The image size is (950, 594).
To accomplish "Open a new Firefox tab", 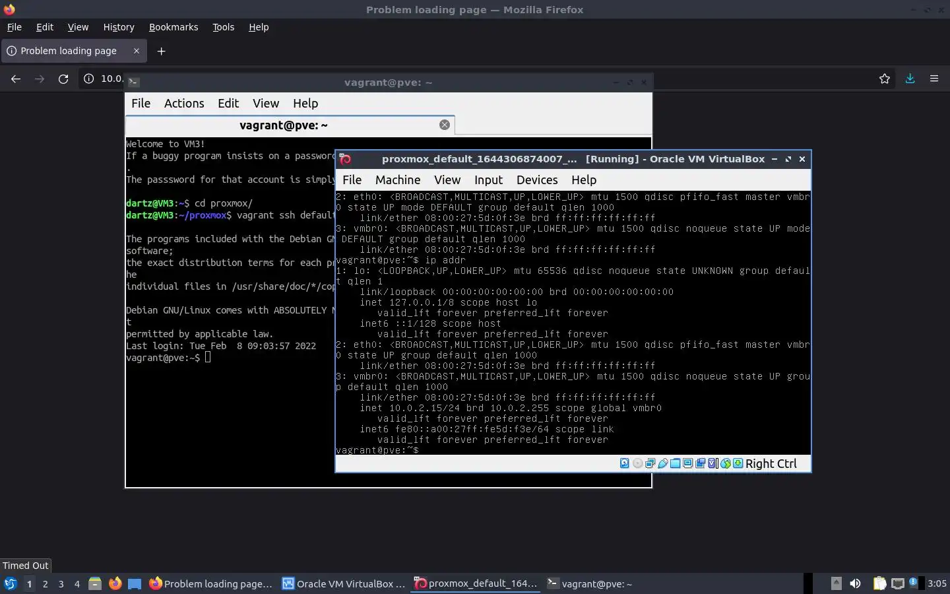I will point(161,51).
